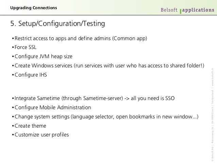Viewport: 217px width, 163px height.
Task: Click the green bar in Belsoft logo
Action: [x=181, y=11]
